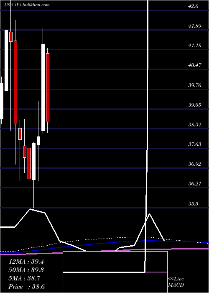Select the 38.34 price axis label
The image size is (209, 293).
(x=195, y=124)
